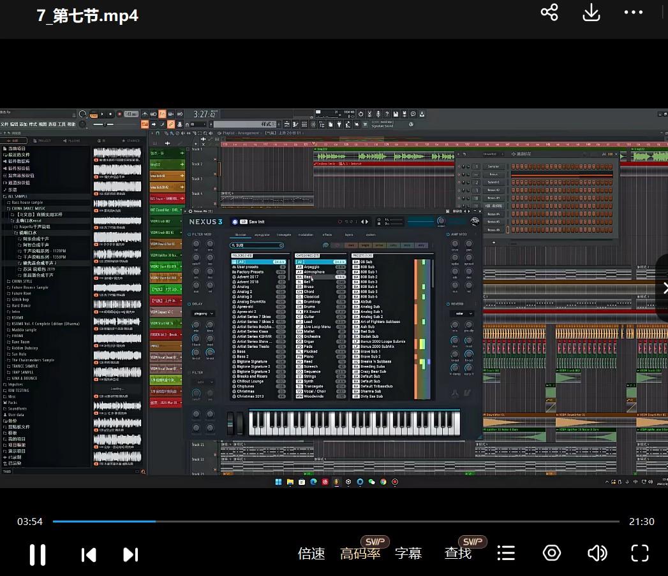Screen dimensions: 668x576
Task: Open the pingpong delay type dropdown
Action: [204, 314]
